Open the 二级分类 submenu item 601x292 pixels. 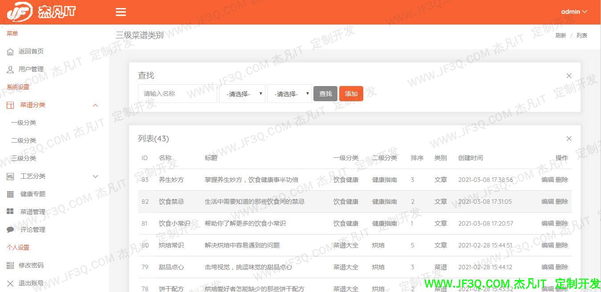[x=24, y=140]
